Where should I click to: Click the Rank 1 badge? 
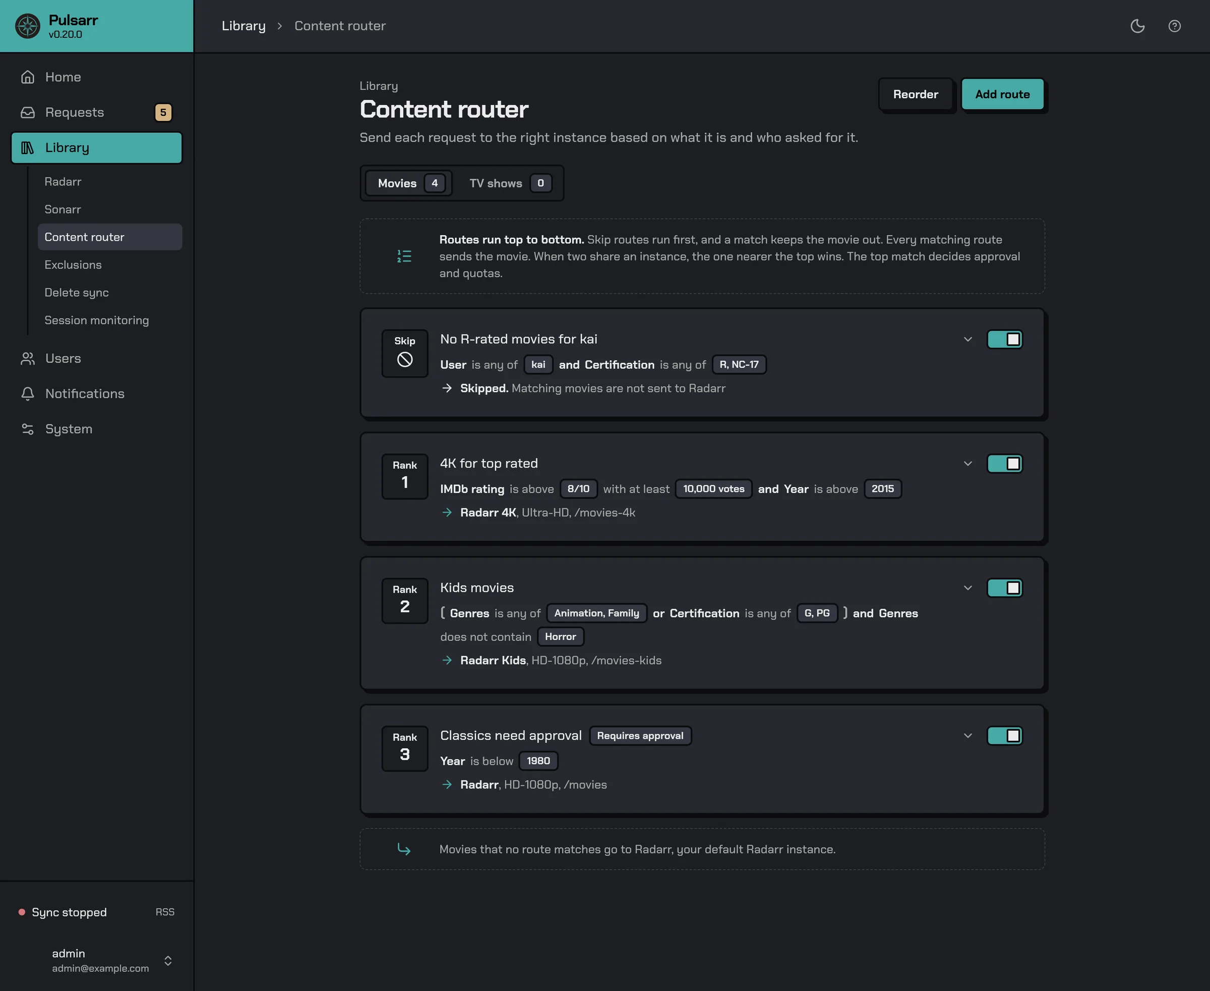404,477
